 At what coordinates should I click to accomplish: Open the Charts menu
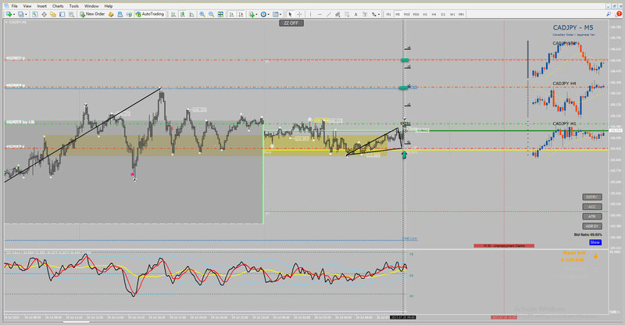[58, 5]
